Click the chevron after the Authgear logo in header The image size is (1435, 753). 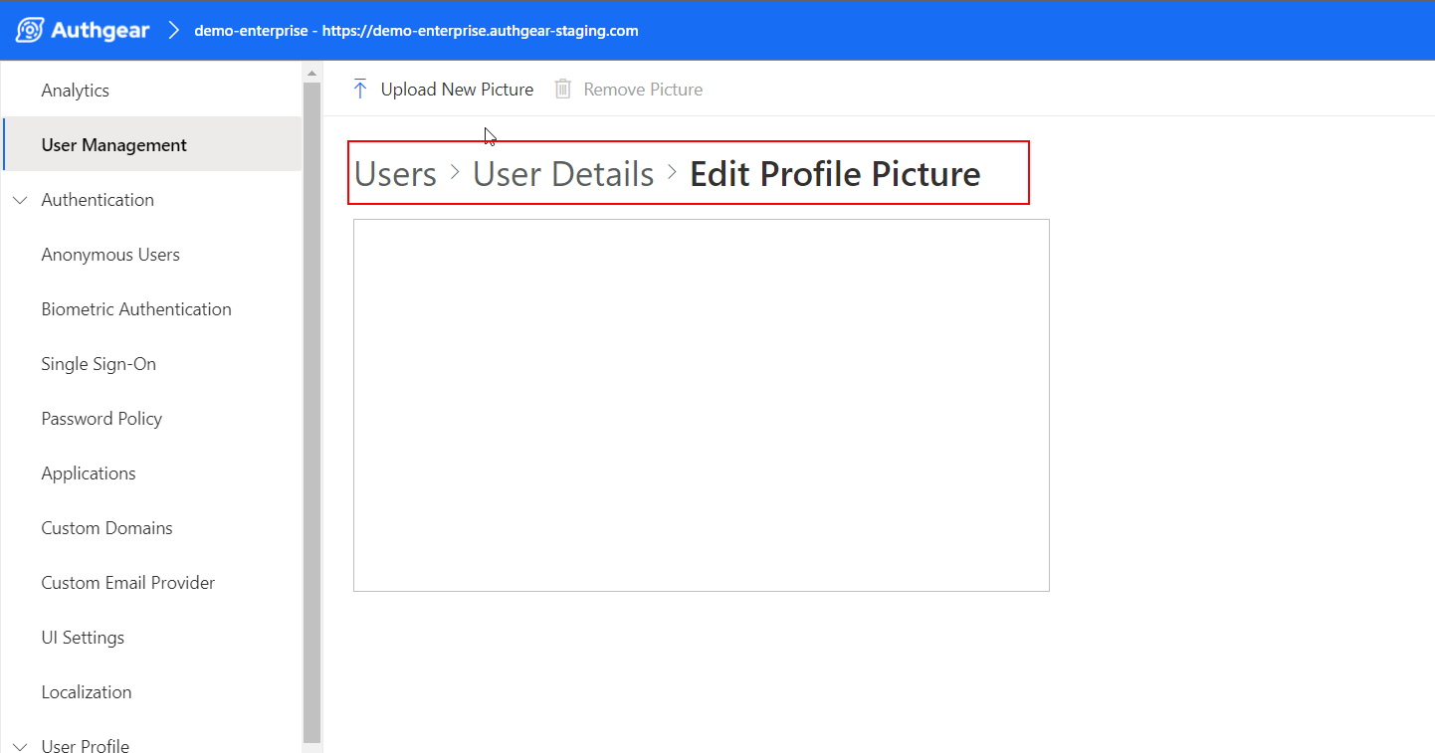point(174,30)
